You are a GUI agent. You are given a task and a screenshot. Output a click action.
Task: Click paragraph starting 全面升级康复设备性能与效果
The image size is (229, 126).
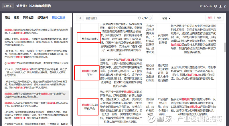[x=194, y=73]
